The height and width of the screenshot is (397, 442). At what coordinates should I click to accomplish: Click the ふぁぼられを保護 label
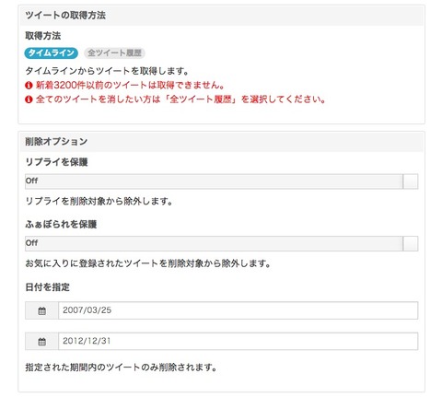coord(61,224)
